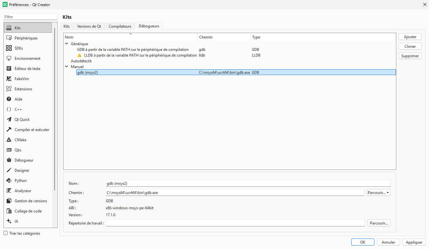Open the SDKs category icon
429x249 pixels.
point(9,48)
